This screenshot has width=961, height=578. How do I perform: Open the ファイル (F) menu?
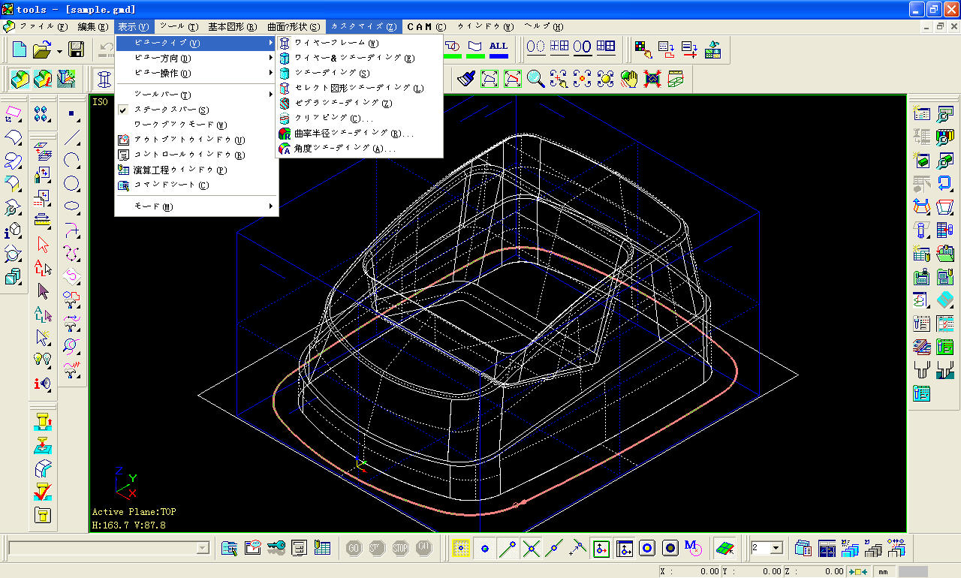44,26
